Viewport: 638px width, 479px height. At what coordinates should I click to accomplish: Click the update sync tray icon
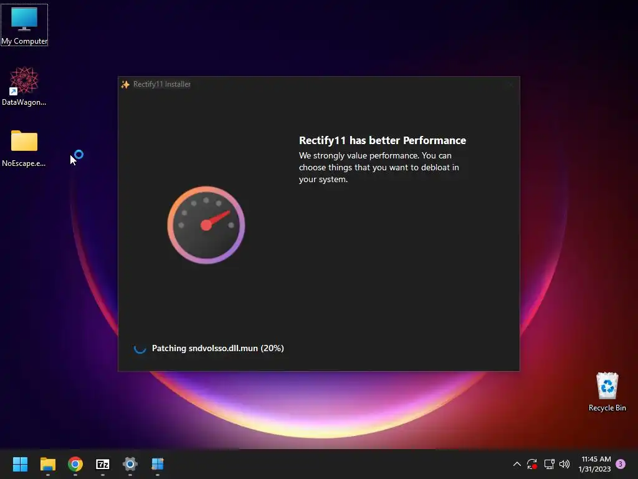point(532,464)
